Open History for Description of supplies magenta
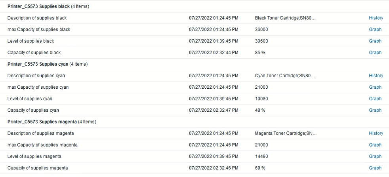This screenshot has width=389, height=177. click(x=376, y=133)
